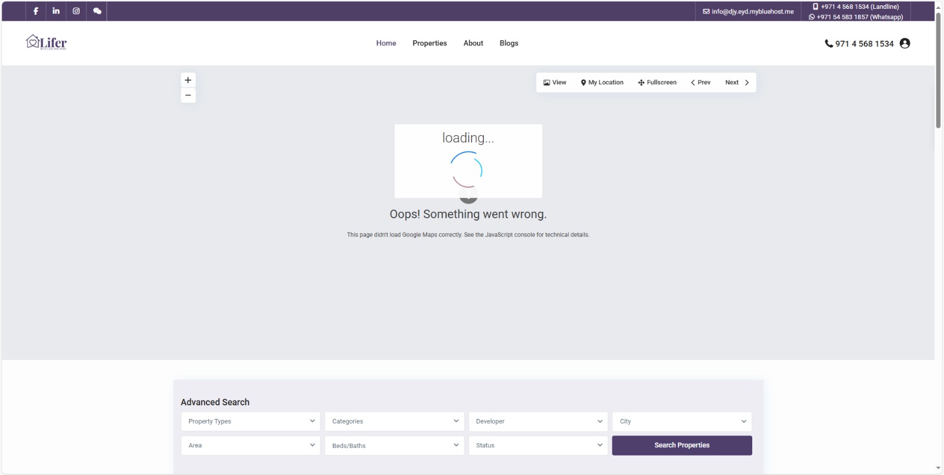Center map on My Location

pyautogui.click(x=602, y=83)
